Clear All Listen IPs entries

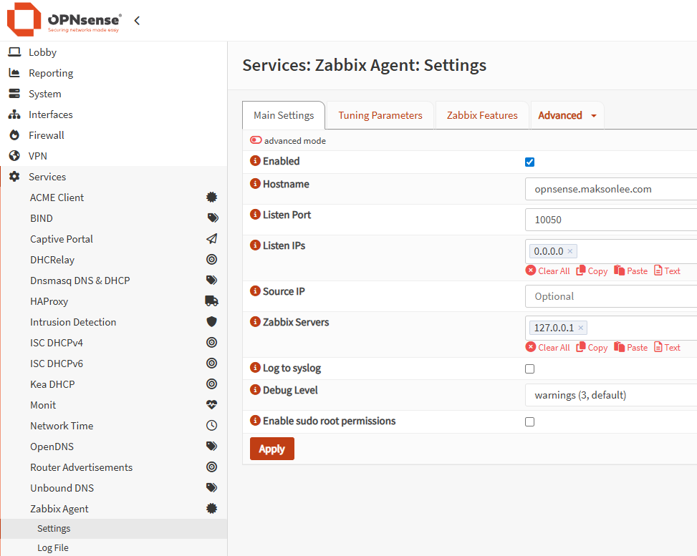click(547, 271)
